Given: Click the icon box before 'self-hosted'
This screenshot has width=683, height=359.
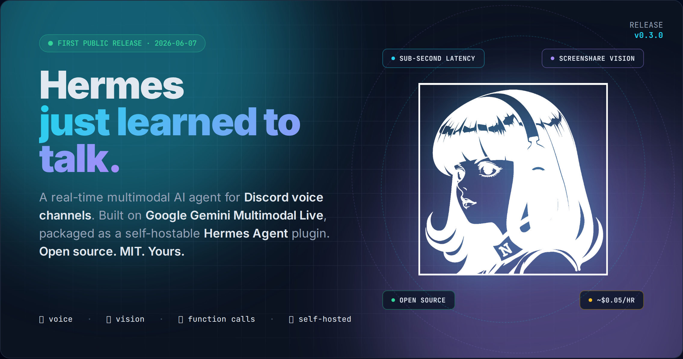Looking at the screenshot, I should pyautogui.click(x=291, y=319).
